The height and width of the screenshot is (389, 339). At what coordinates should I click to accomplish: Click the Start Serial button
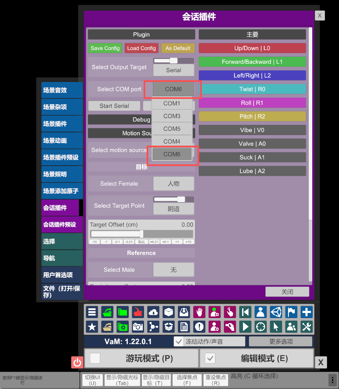point(114,106)
